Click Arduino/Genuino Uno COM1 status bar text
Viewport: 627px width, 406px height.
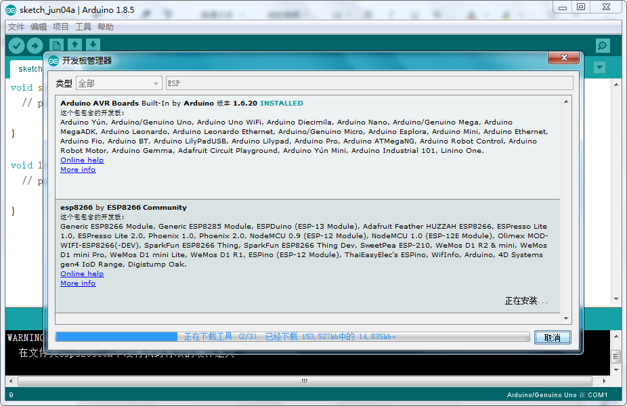[557, 394]
